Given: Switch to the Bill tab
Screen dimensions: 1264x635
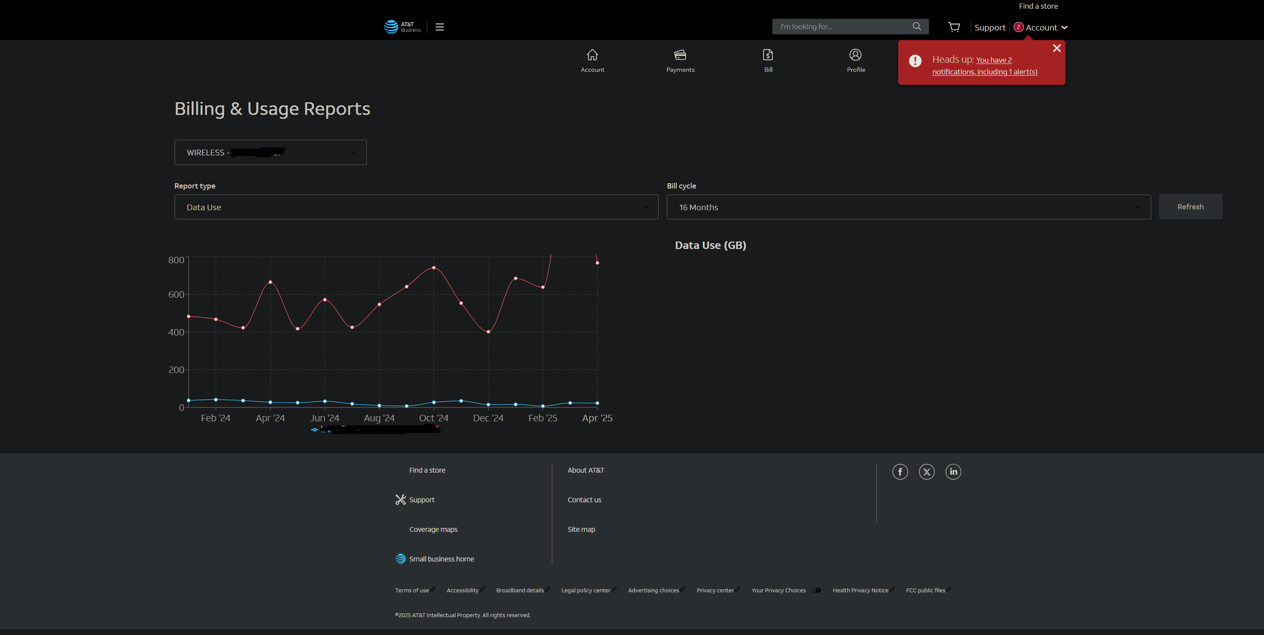Looking at the screenshot, I should pos(768,61).
